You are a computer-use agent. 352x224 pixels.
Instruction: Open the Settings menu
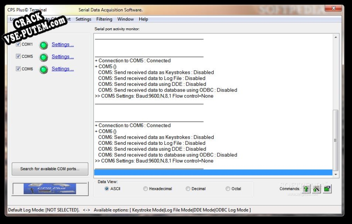(83, 19)
